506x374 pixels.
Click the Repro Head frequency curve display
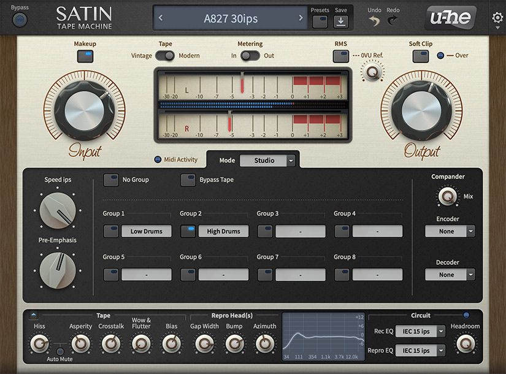(x=323, y=336)
